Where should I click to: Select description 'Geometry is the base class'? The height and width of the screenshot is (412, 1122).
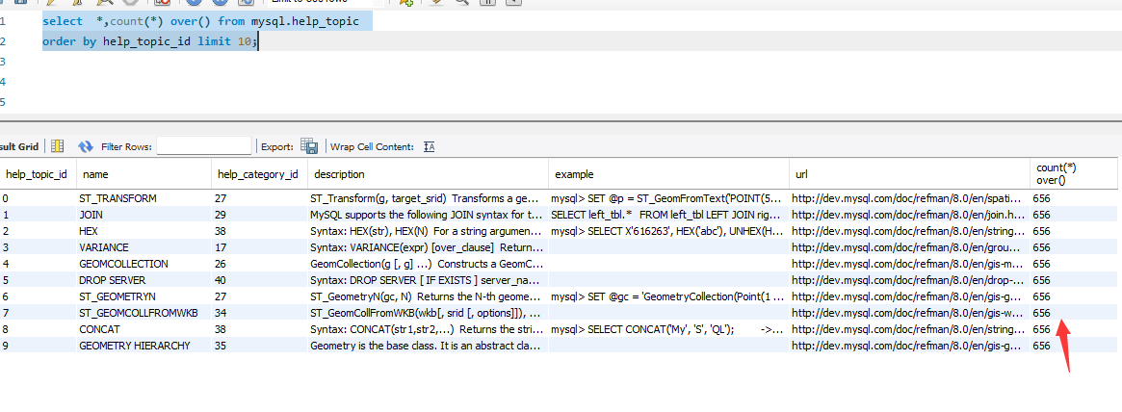(x=428, y=346)
